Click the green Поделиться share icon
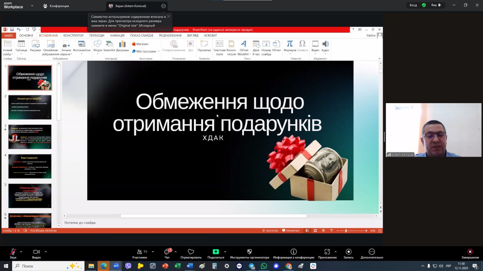Screen dimensions: 483x271 tap(215, 252)
